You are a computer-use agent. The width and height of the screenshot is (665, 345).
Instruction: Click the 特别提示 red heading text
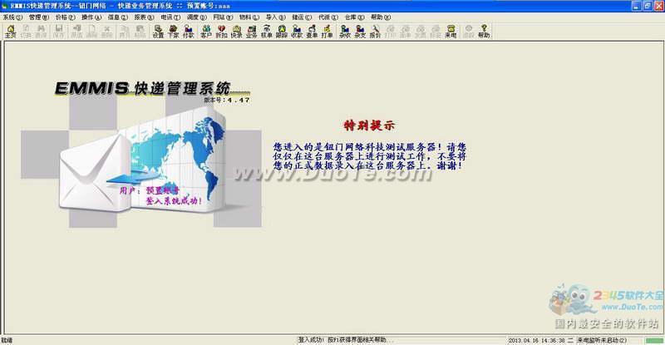(x=369, y=126)
